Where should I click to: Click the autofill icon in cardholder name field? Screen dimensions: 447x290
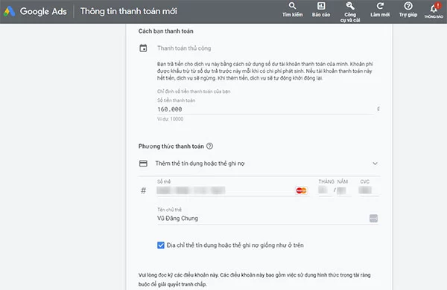click(373, 219)
